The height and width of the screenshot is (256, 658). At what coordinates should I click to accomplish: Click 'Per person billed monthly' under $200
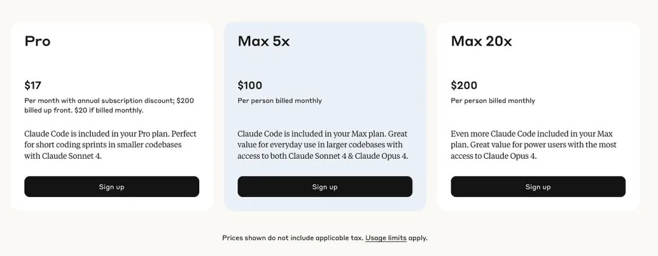pyautogui.click(x=493, y=100)
